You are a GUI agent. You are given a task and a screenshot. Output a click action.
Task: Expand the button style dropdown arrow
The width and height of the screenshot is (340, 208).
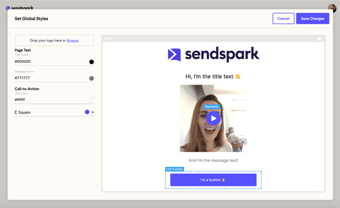click(93, 112)
